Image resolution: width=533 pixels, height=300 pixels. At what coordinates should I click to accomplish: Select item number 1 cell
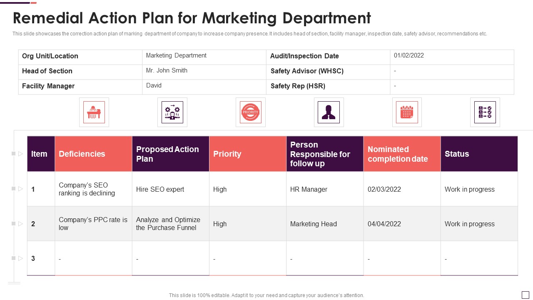click(x=41, y=189)
